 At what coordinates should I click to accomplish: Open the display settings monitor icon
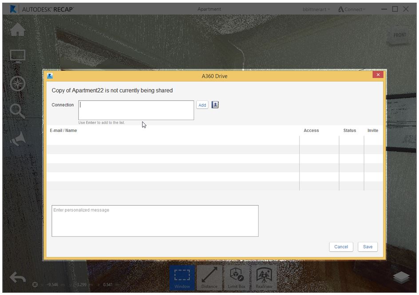tap(18, 56)
